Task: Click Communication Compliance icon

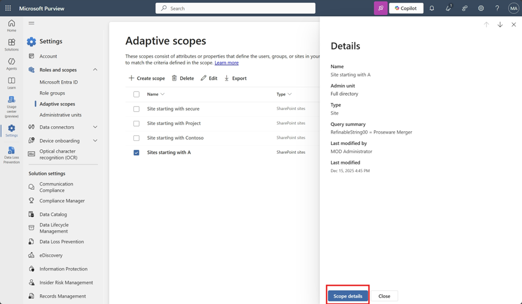Action: 31,187
